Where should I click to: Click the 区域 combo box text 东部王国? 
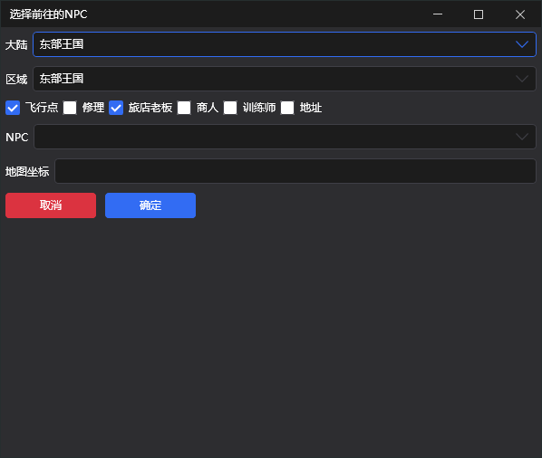coord(62,79)
